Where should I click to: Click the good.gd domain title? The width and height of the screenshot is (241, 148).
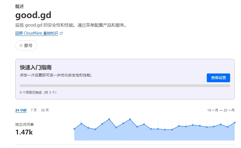33,15
